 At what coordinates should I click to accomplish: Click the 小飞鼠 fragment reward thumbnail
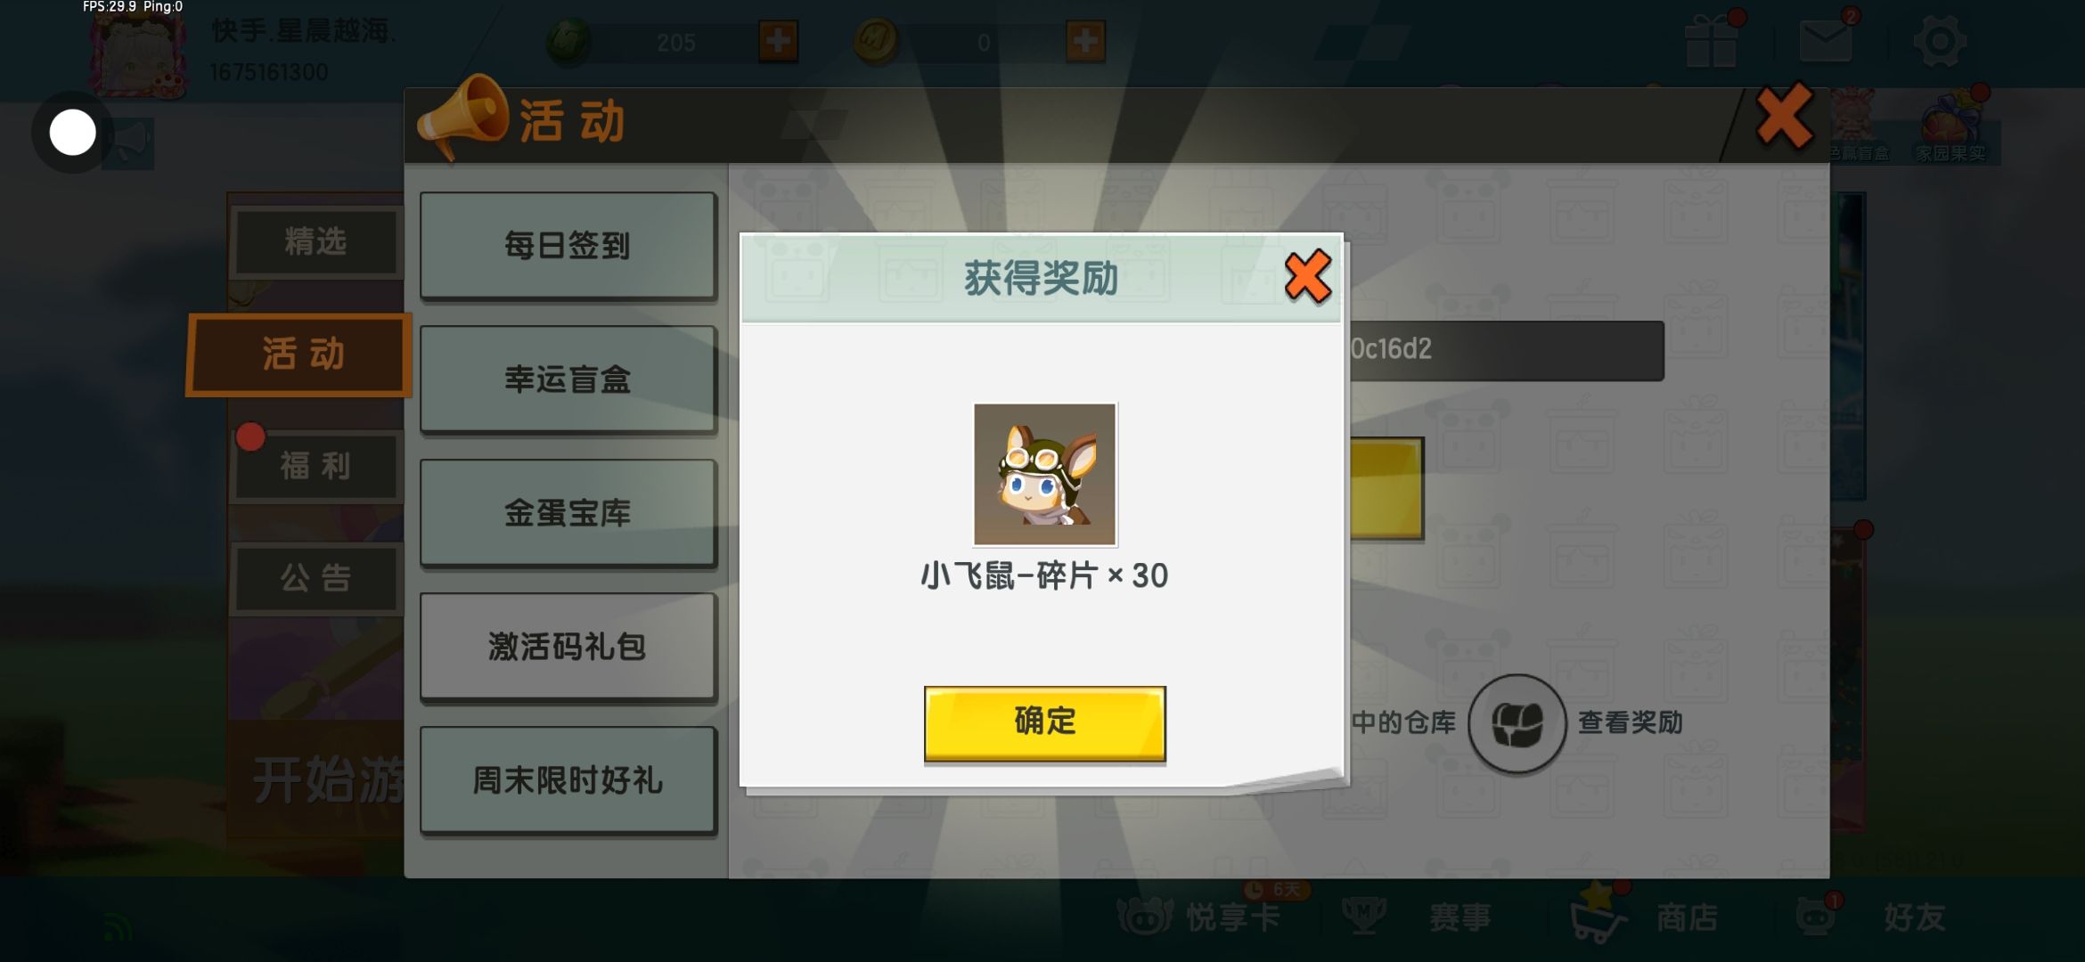(x=1044, y=474)
